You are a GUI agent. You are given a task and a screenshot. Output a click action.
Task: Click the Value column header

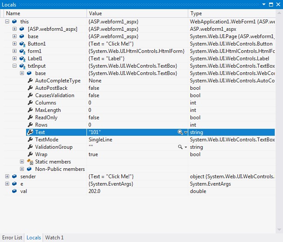137,13
